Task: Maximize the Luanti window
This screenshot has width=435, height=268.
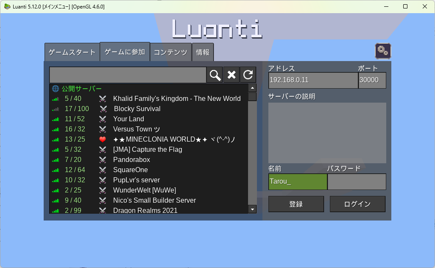Action: 405,6
